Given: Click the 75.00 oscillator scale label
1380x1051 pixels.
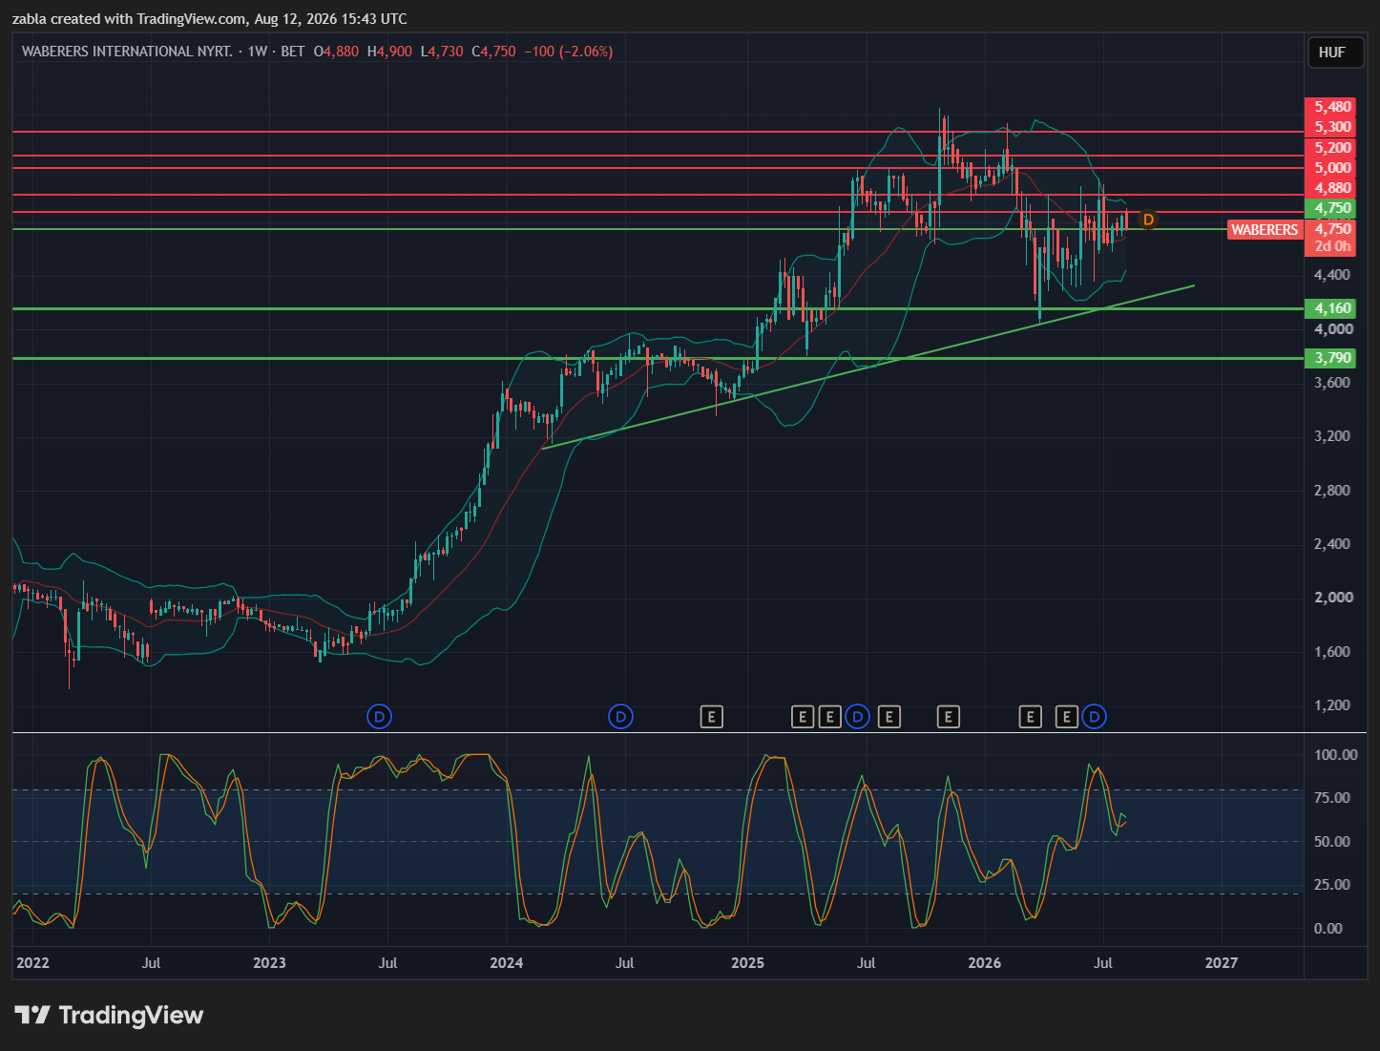Looking at the screenshot, I should click(1331, 798).
